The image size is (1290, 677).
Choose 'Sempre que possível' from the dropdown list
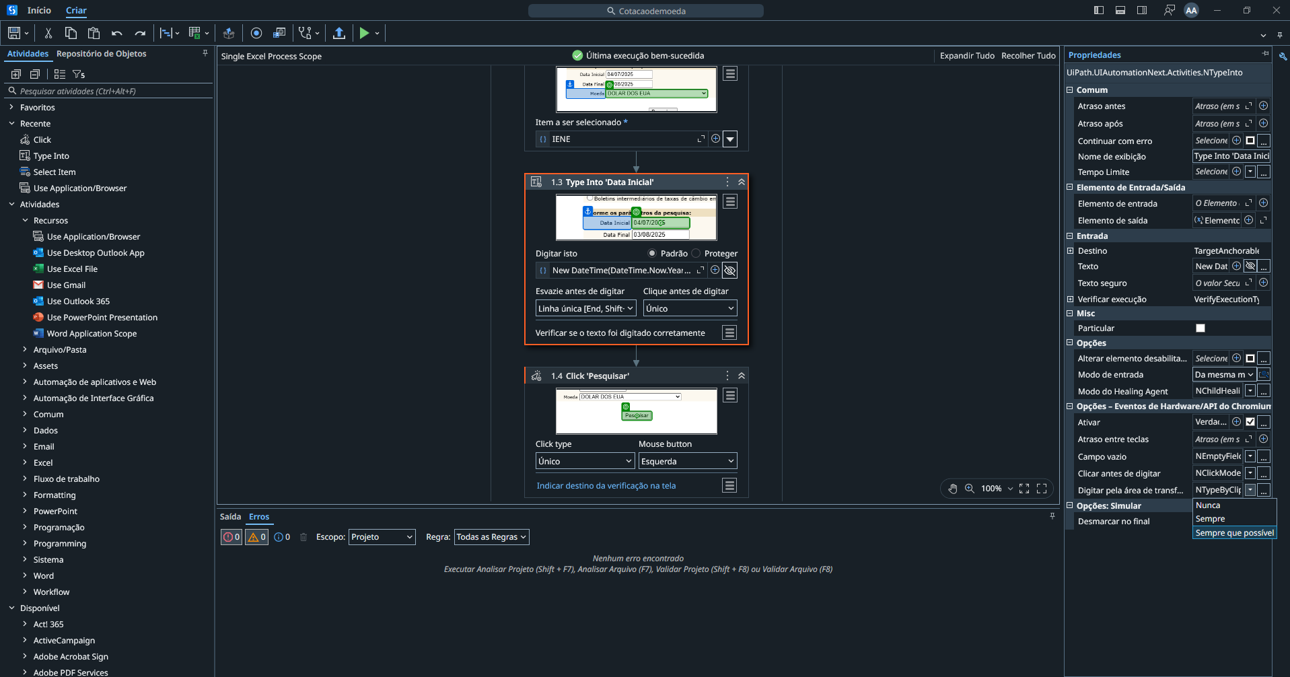[1234, 532]
